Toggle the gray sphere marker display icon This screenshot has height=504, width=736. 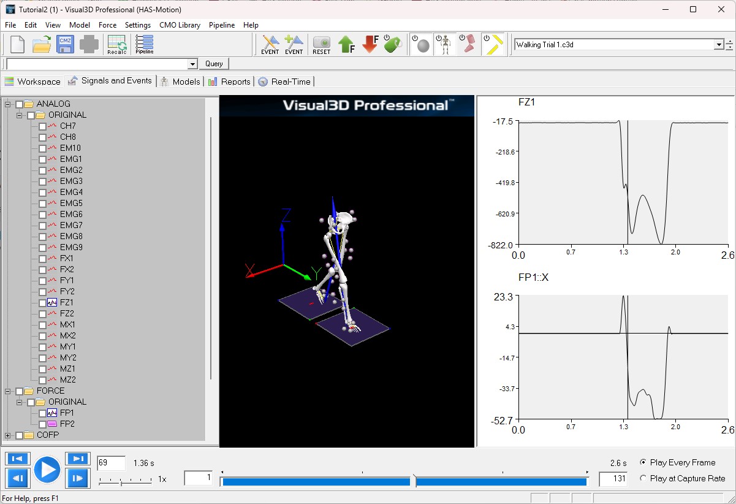(x=420, y=45)
